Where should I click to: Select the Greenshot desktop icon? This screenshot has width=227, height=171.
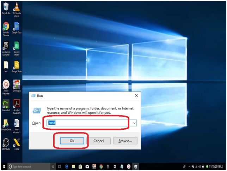pos(6,105)
